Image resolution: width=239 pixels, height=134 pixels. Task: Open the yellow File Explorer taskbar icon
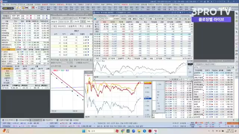(x=139, y=131)
